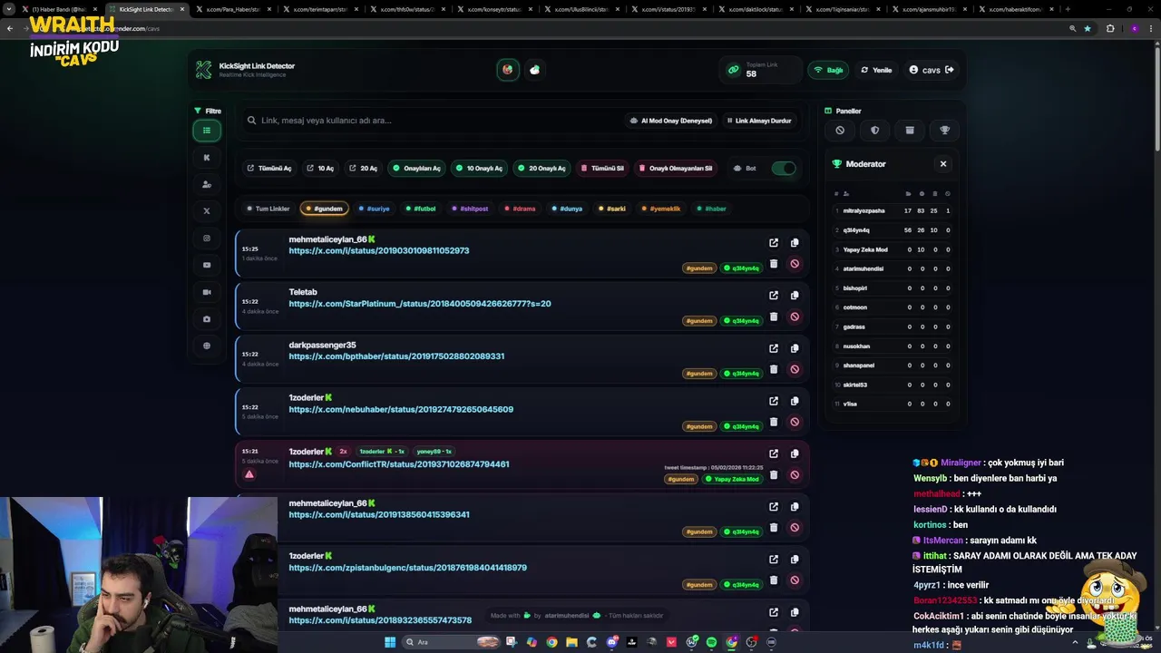Open the x.com/StarPlatinum_ status link

pyautogui.click(x=420, y=304)
